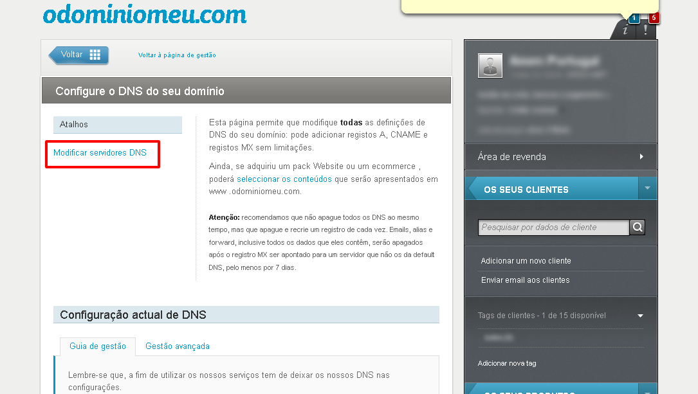This screenshot has width=698, height=394.
Task: Click Adicionar um novo cliente
Action: [526, 260]
